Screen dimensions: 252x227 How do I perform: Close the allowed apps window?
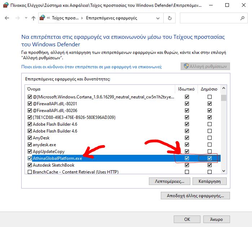pyautogui.click(x=244, y=5)
